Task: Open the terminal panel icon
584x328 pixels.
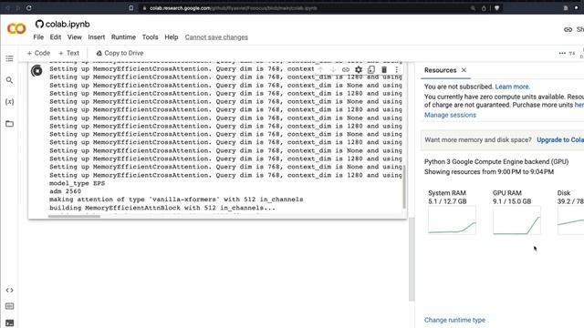Action: click(x=10, y=323)
